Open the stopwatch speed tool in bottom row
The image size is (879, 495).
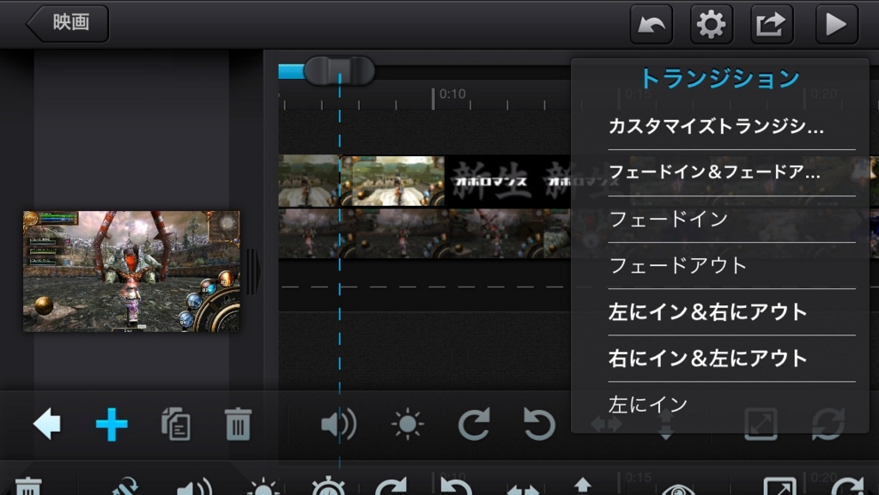(x=329, y=486)
